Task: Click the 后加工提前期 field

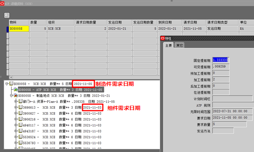Action: (x=221, y=86)
